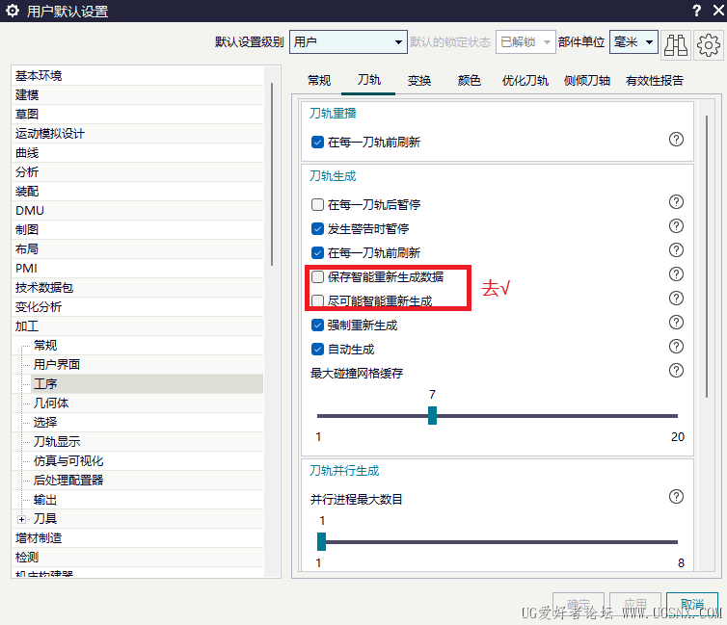Click the 应用 button

635,604
